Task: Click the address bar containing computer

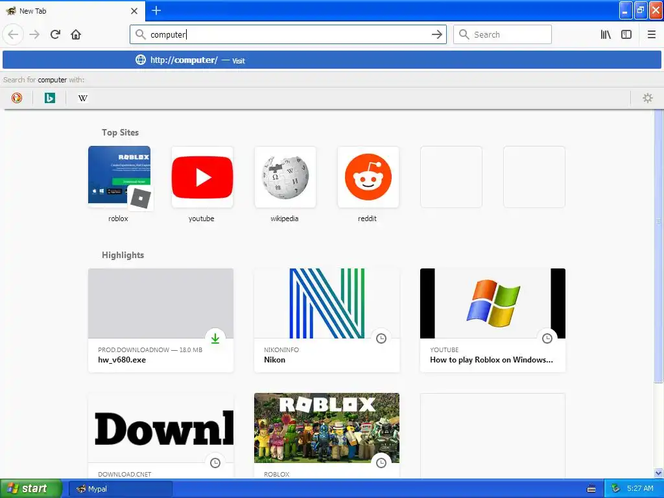Action: tap(288, 34)
